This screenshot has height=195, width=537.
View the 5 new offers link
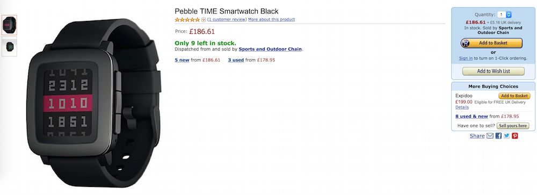tap(182, 60)
